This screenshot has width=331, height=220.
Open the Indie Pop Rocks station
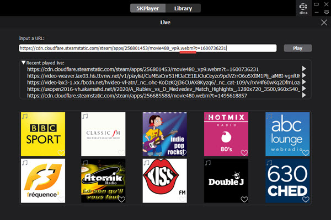[164, 134]
